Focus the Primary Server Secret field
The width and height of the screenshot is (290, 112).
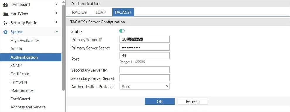(x=145, y=47)
